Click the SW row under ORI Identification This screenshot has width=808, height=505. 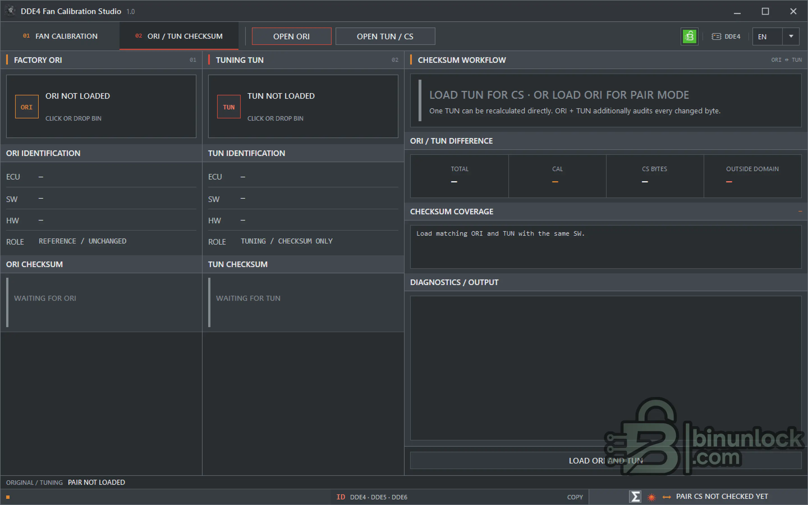101,199
